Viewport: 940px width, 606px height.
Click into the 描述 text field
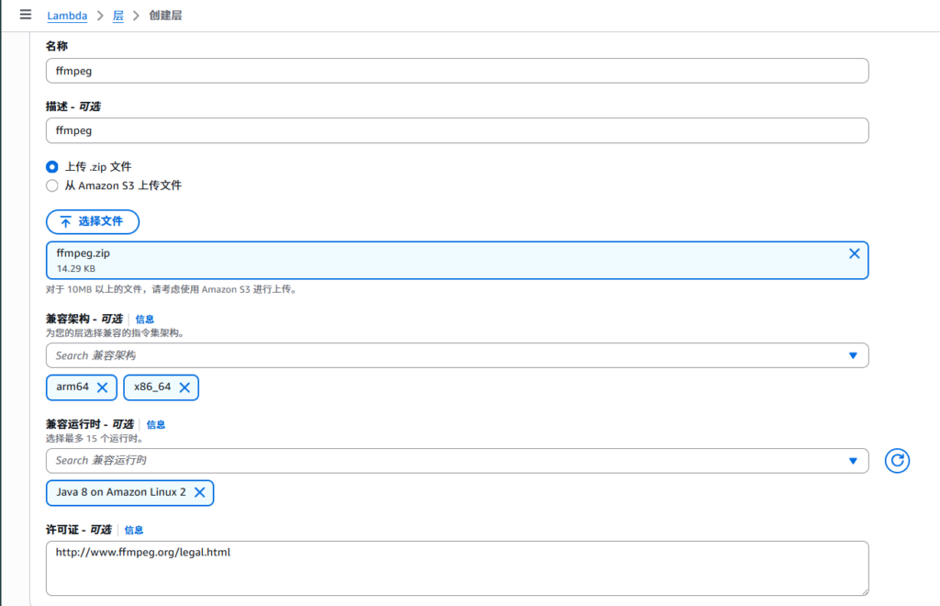(457, 130)
